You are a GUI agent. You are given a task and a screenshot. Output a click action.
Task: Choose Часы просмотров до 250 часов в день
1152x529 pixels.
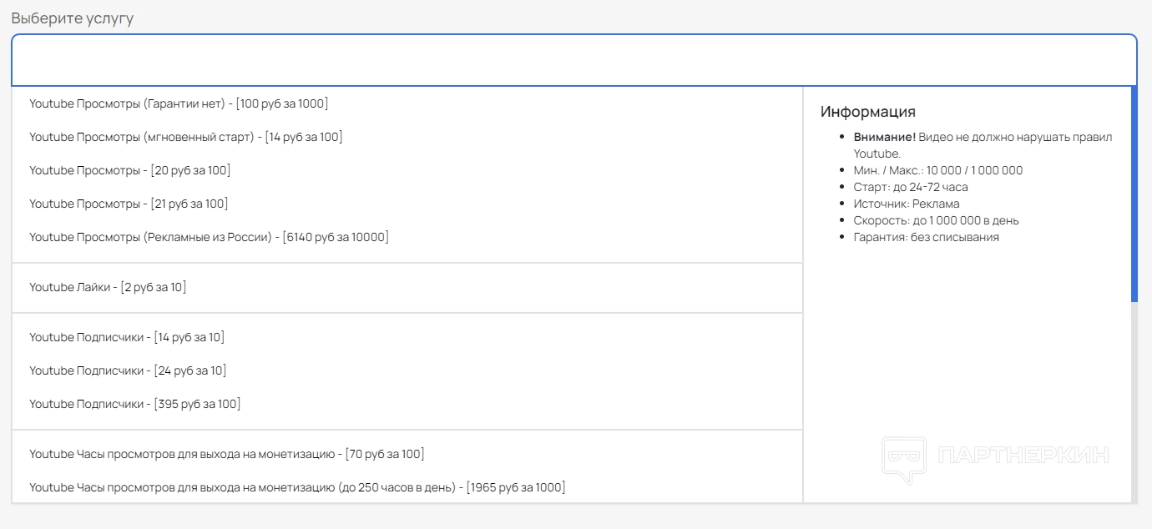click(x=296, y=487)
